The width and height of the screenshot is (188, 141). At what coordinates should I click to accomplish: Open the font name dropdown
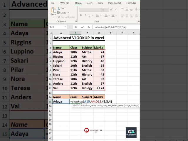(100, 10)
